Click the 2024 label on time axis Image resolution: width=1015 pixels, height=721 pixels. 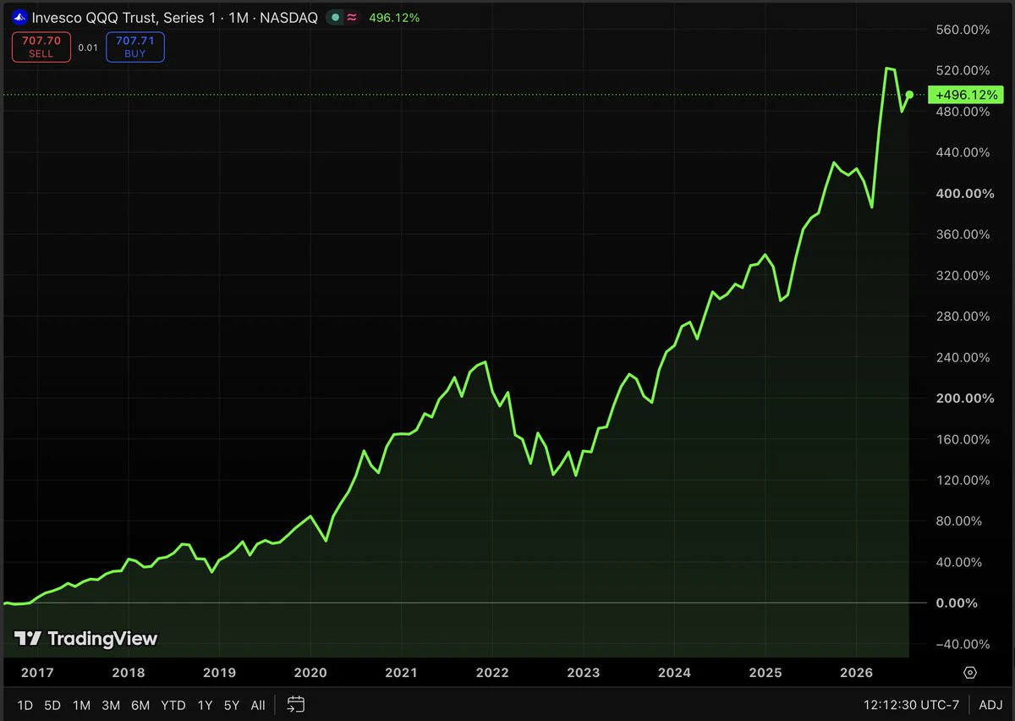674,673
